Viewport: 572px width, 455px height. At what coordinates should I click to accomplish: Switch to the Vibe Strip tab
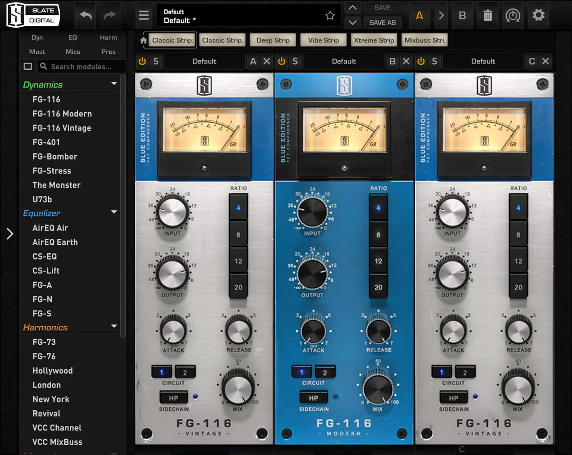click(324, 40)
